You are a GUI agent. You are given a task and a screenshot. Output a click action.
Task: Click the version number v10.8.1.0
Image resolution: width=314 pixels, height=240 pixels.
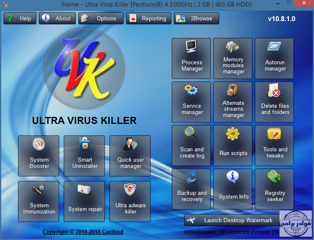point(281,19)
